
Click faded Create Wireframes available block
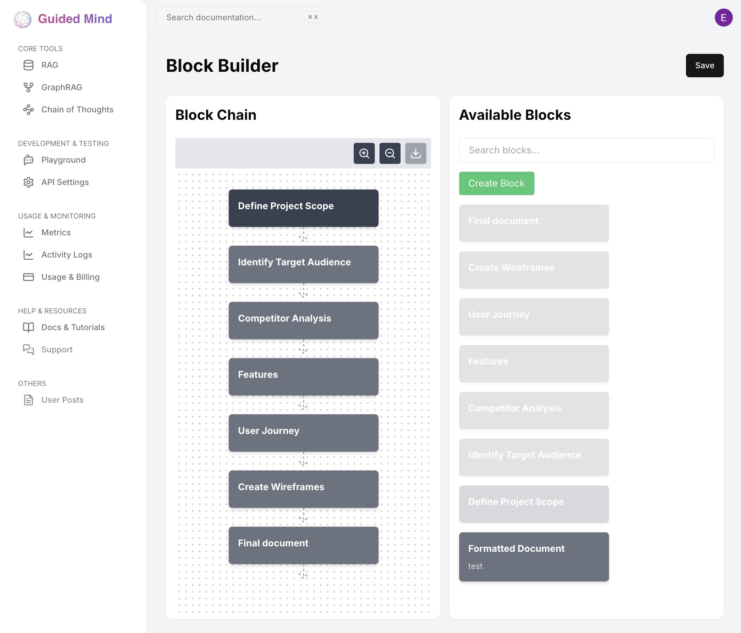[534, 270]
